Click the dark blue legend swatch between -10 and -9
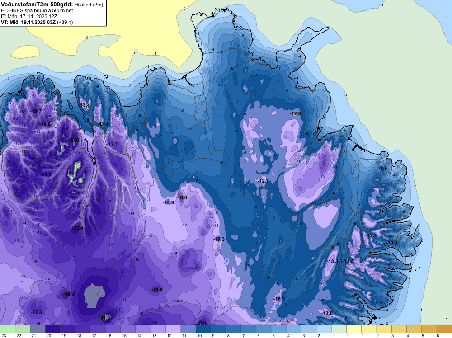 tap(203, 329)
